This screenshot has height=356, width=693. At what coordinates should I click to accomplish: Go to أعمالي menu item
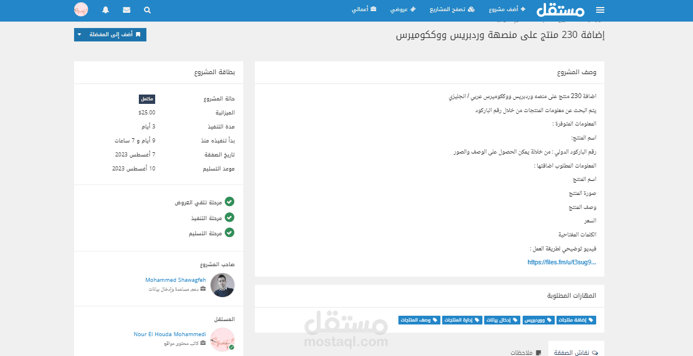pos(364,9)
